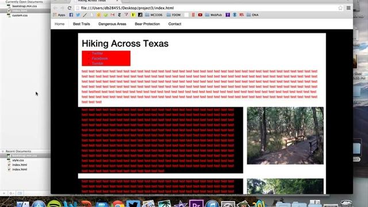Open the orange bookmark icon after blank page
Image resolution: width=368 pixels, height=207 pixels.
(99, 15)
